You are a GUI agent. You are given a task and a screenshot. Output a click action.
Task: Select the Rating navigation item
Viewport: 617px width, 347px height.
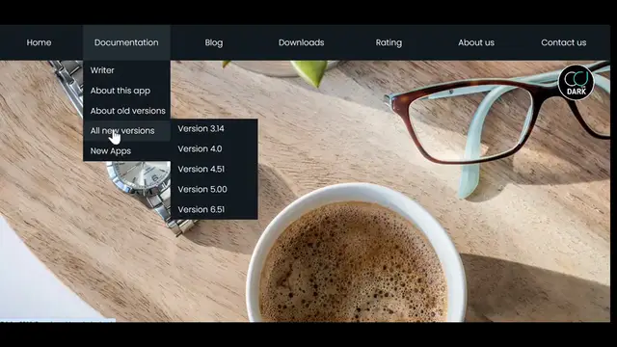(x=389, y=42)
